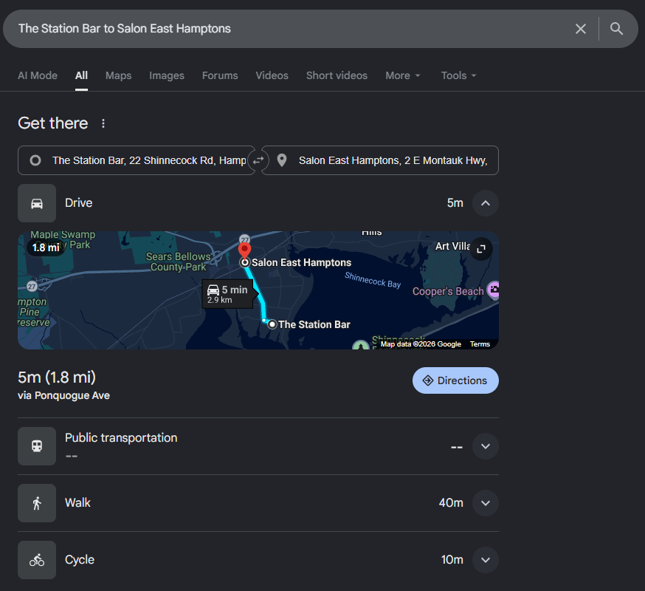
Task: Click the Directions button
Action: (455, 380)
